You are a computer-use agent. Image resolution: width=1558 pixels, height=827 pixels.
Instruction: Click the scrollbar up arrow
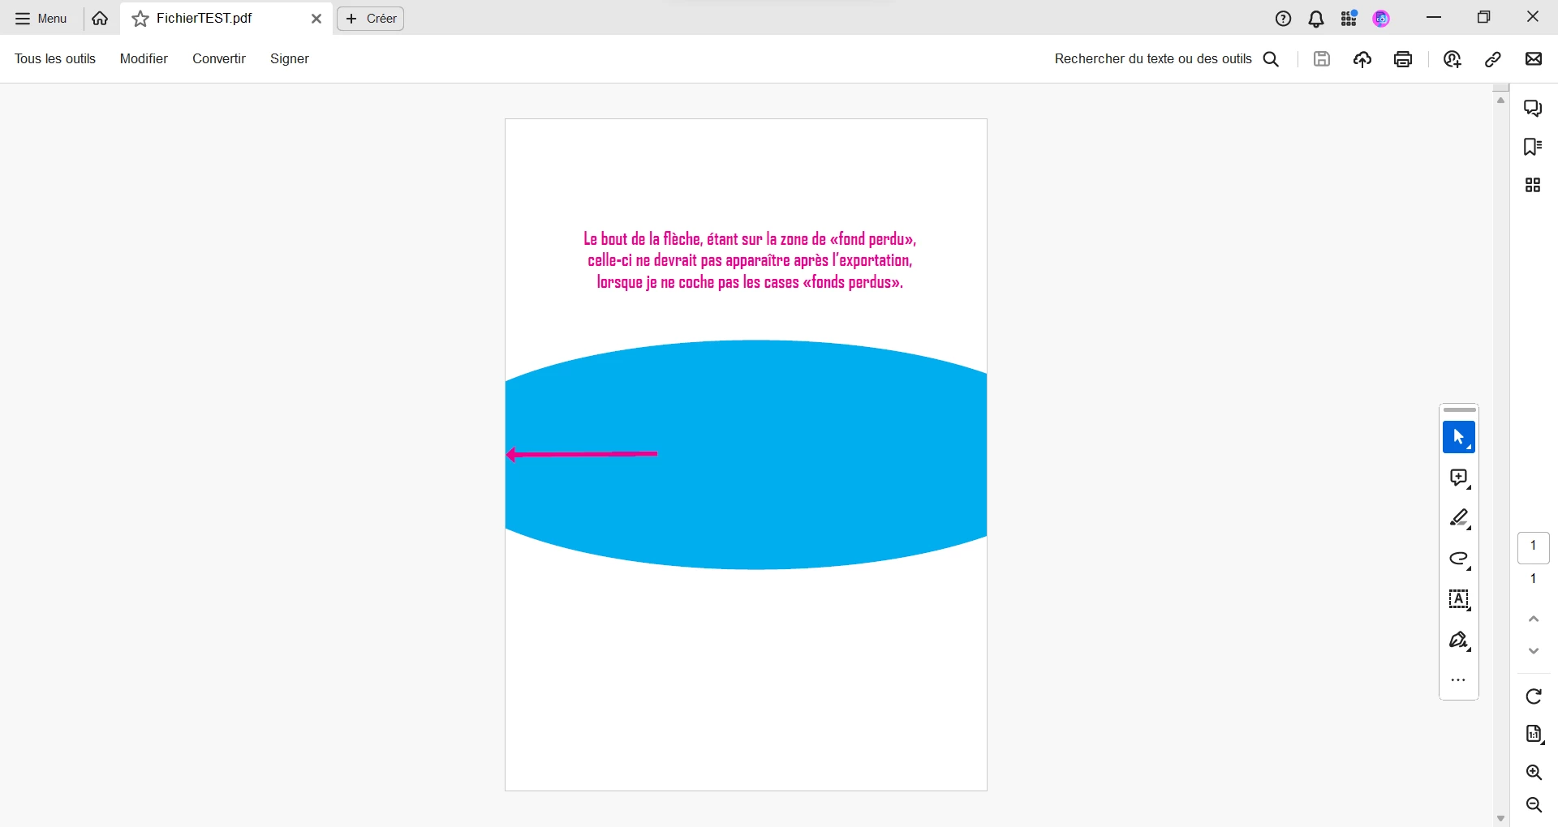[x=1500, y=100]
